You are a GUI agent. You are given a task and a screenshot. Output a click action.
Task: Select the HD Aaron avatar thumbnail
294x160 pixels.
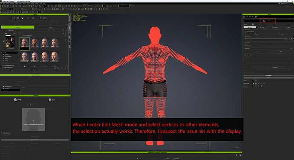[x=25, y=44]
